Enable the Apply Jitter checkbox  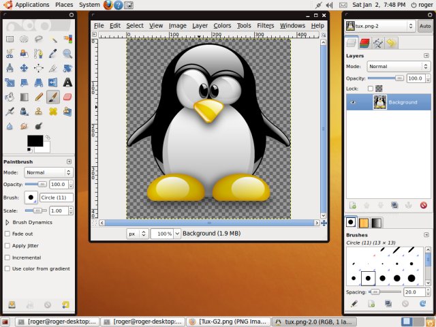[7, 245]
